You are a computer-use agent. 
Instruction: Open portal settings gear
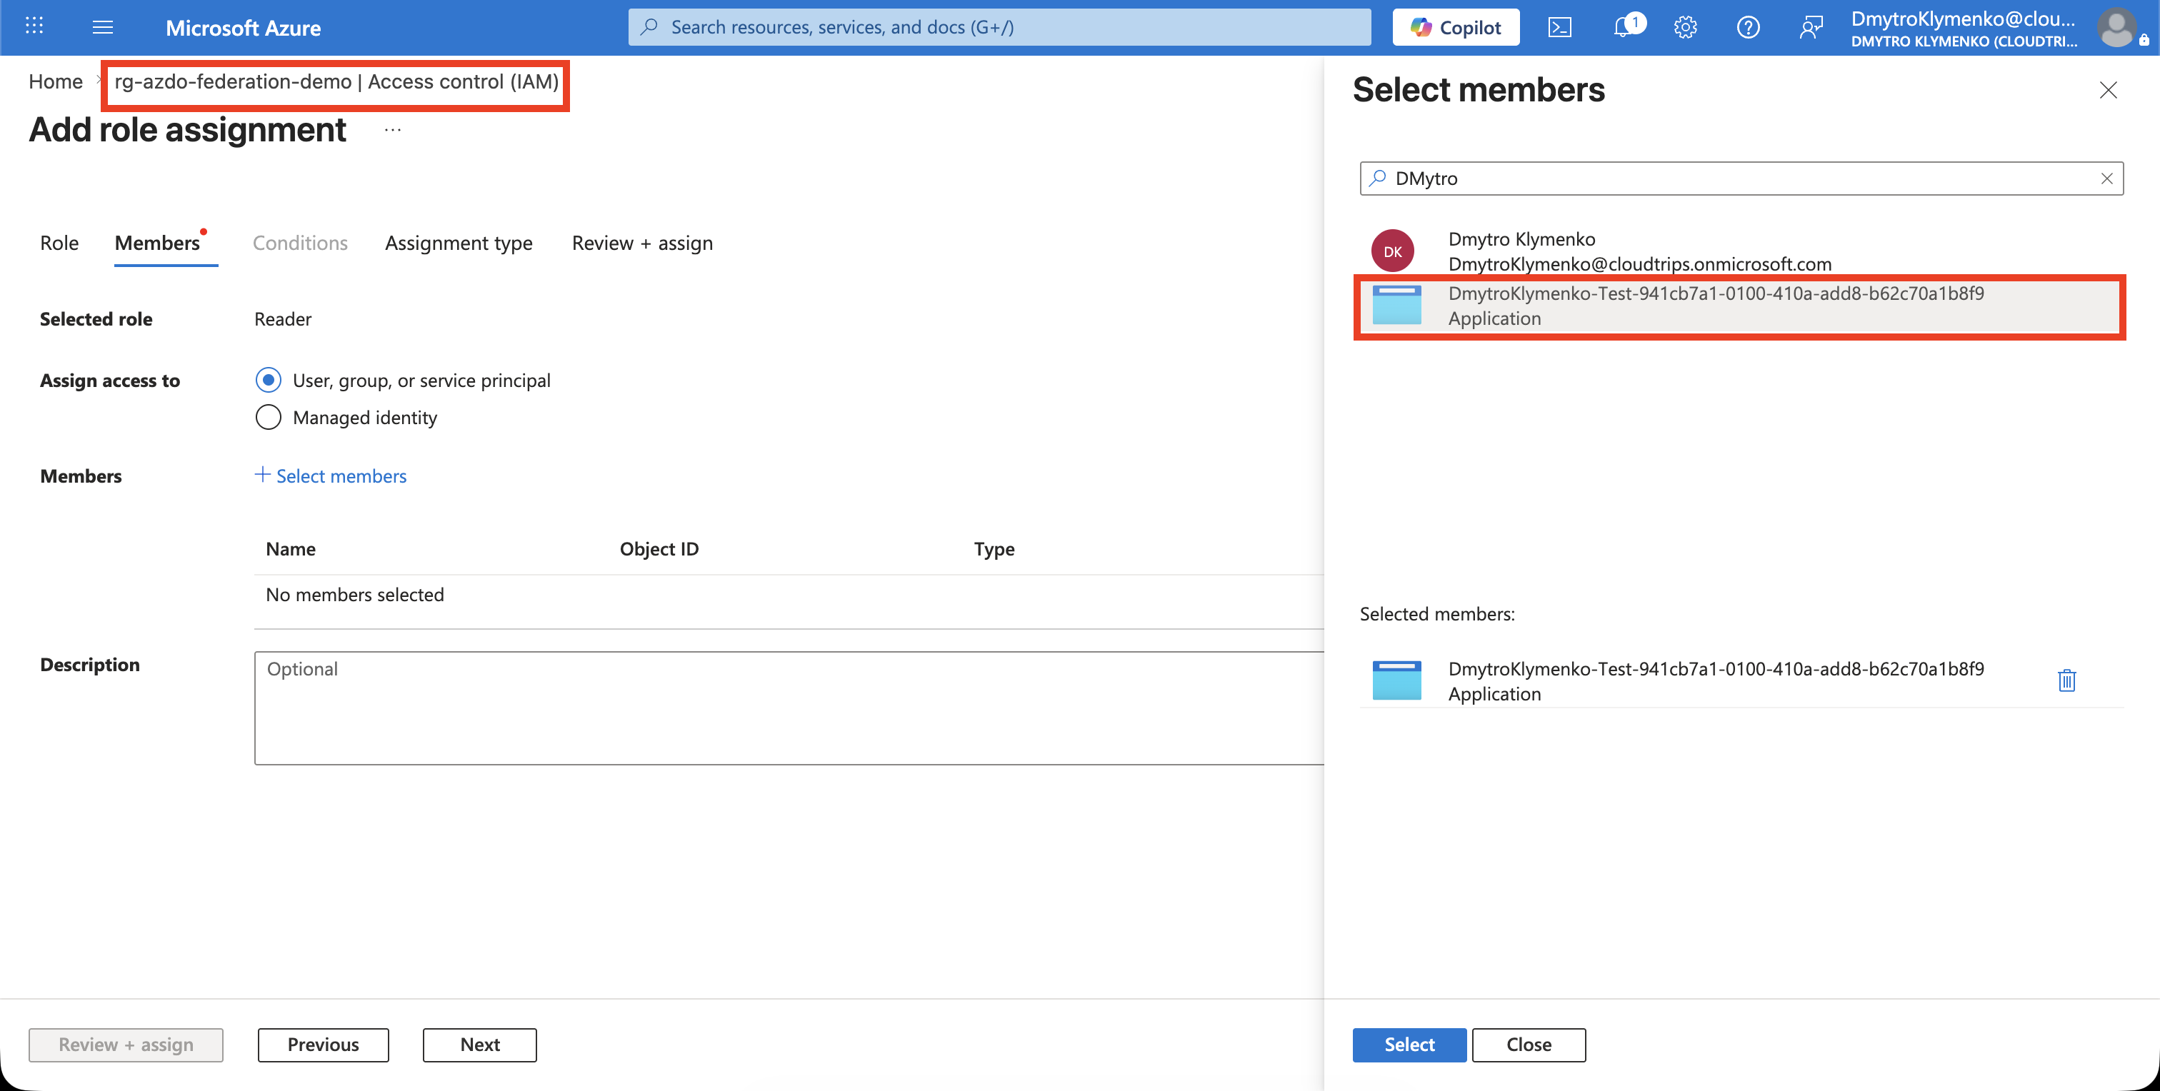point(1686,27)
